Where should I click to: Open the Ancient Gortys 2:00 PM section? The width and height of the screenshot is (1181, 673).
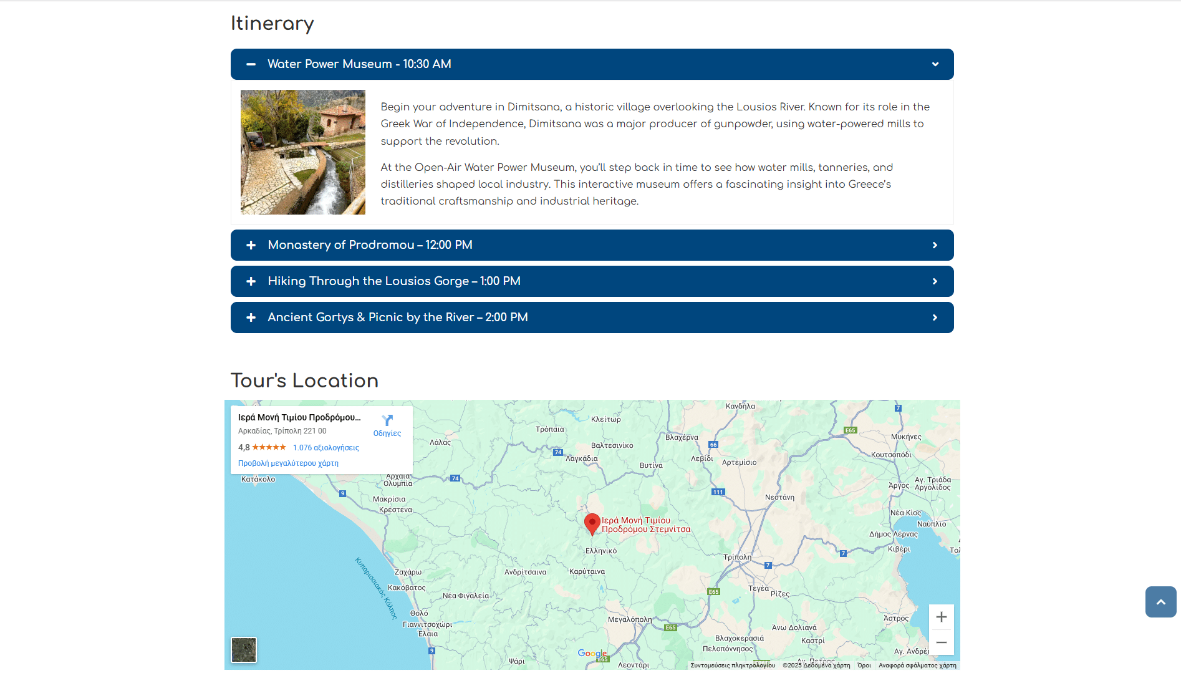[397, 317]
